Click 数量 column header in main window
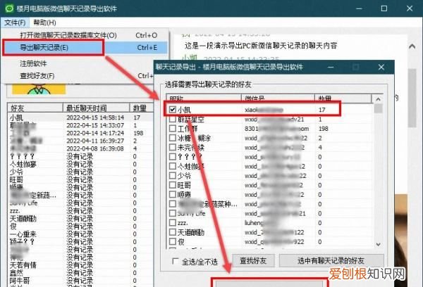Viewport: 423px width, 287px height. (x=142, y=108)
